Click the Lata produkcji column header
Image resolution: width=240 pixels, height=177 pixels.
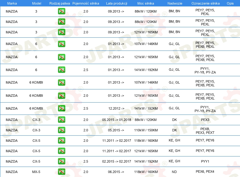pyautogui.click(x=116, y=3)
